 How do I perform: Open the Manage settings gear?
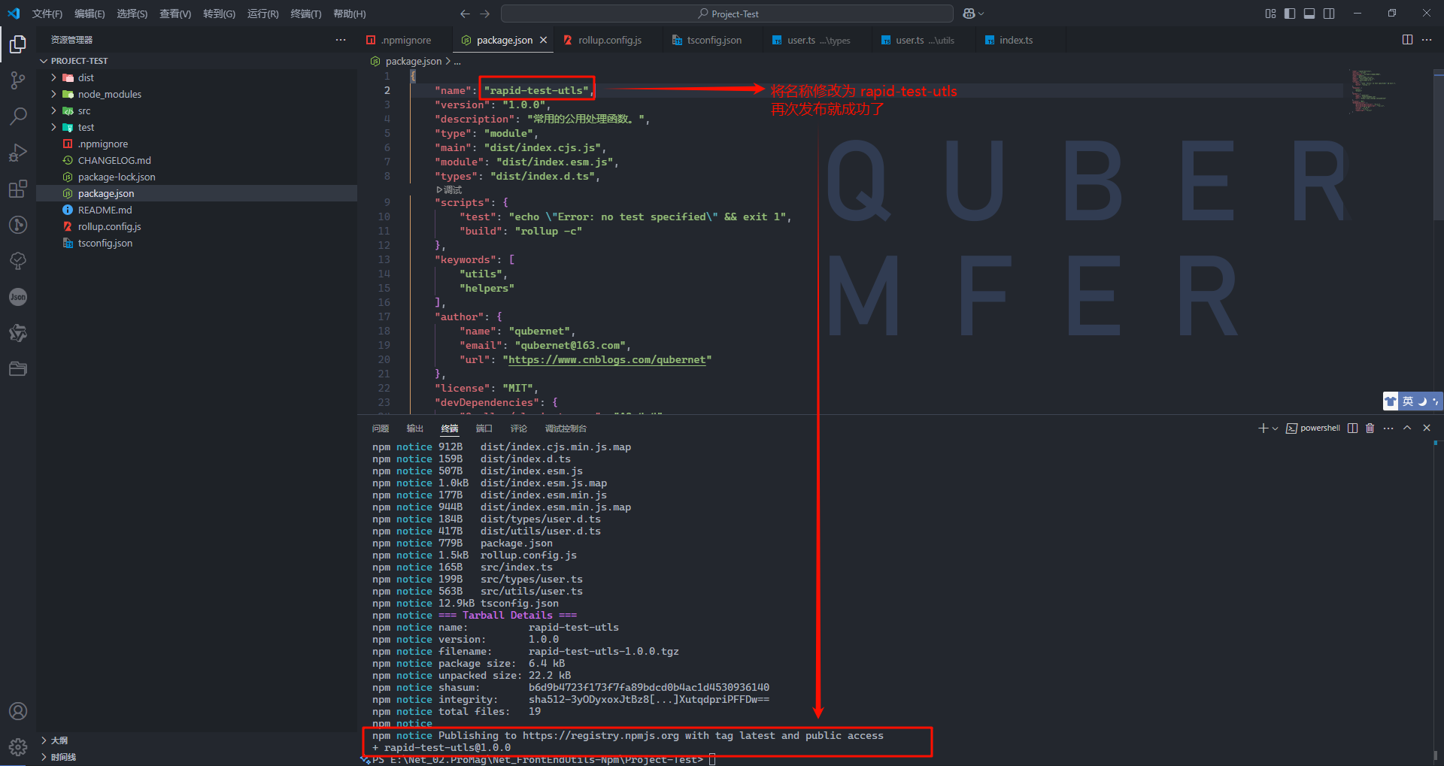click(x=18, y=747)
